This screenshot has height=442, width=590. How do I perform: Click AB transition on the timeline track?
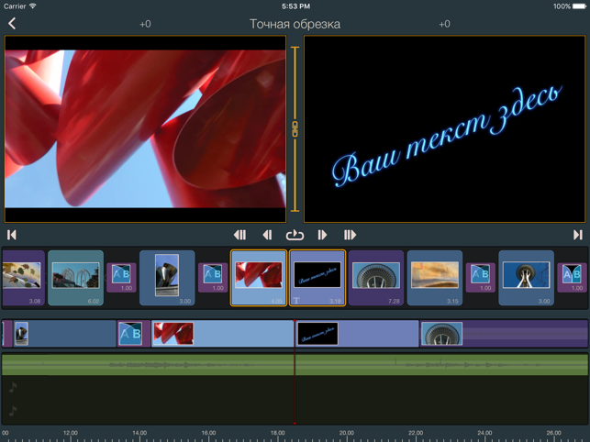point(130,334)
